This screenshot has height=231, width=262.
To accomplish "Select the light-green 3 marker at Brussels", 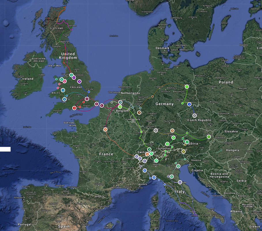I will click(120, 107).
